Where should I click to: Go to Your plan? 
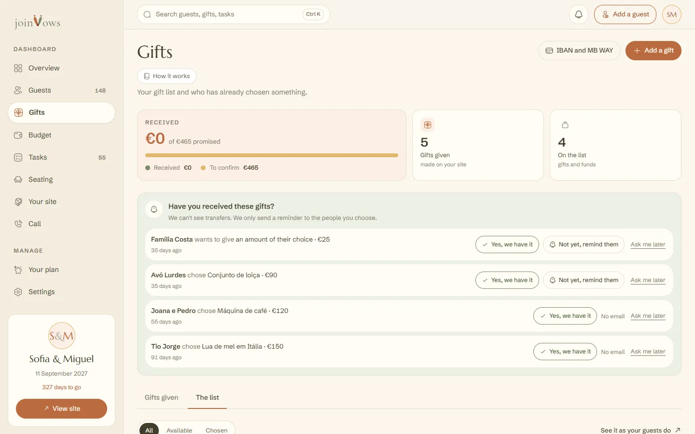coord(61,270)
